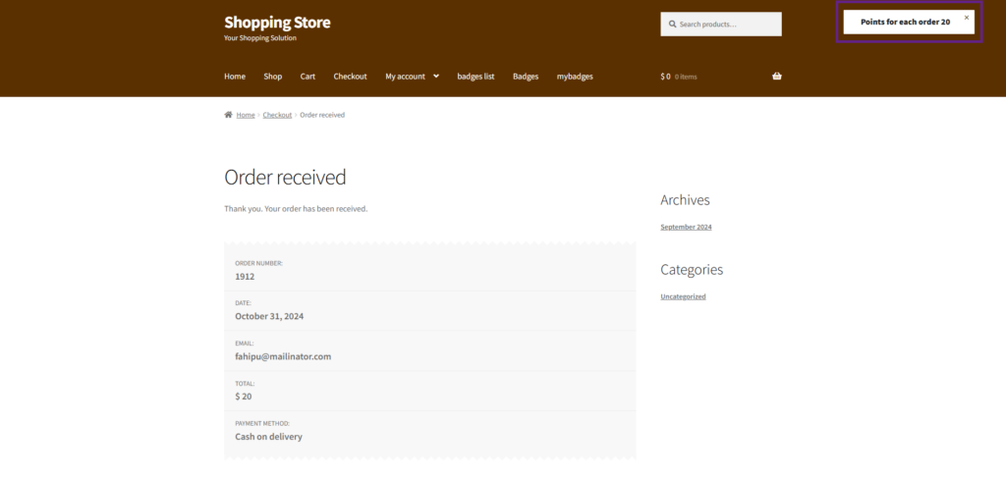Expand the My account dropdown arrow
The width and height of the screenshot is (1006, 479).
coord(436,77)
